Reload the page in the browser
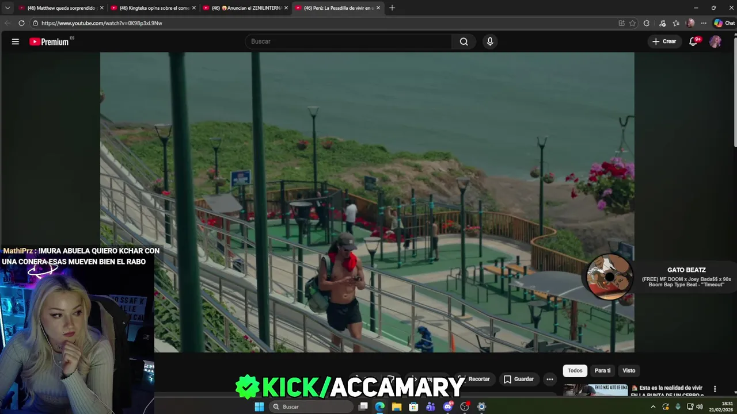The width and height of the screenshot is (737, 414). tap(21, 23)
